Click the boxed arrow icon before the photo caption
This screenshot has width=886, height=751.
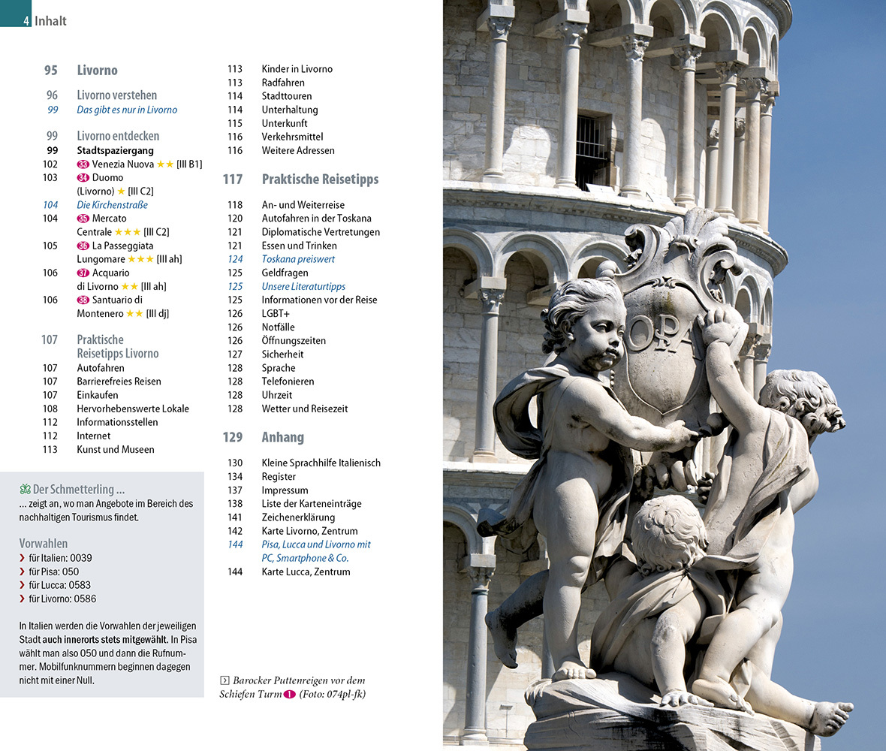point(225,680)
